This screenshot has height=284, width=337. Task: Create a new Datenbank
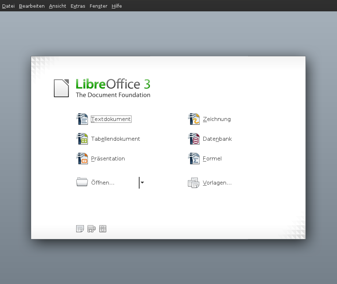(217, 139)
